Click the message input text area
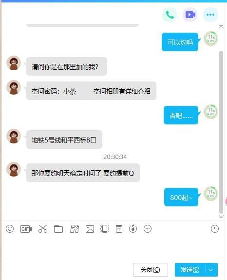This screenshot has height=280, width=227. click(113, 248)
